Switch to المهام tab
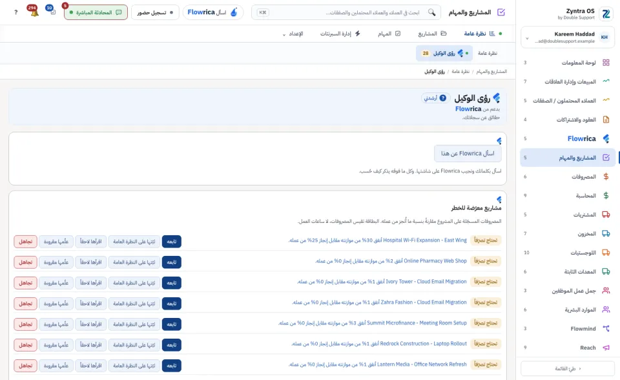This screenshot has width=620, height=380. pos(389,34)
